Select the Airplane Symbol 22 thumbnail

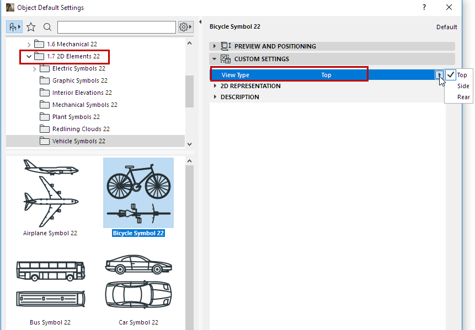pos(51,193)
